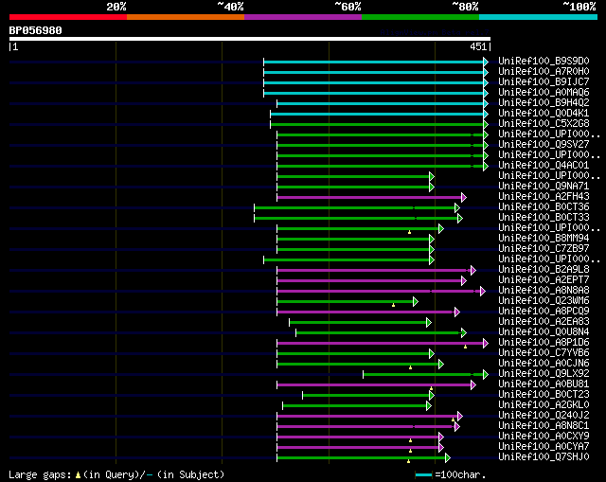Select the UniRef100_A0CYA7 label
This screenshot has height=482, width=606.
pos(544,446)
